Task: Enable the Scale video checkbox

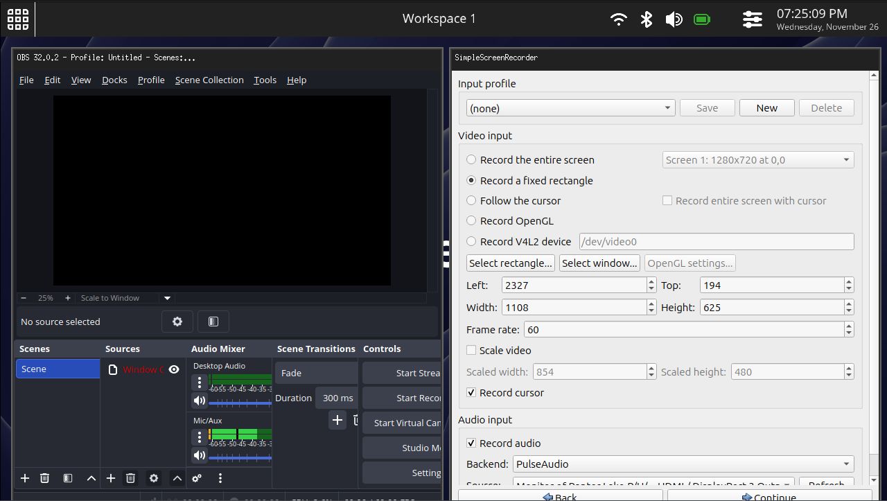Action: 472,351
